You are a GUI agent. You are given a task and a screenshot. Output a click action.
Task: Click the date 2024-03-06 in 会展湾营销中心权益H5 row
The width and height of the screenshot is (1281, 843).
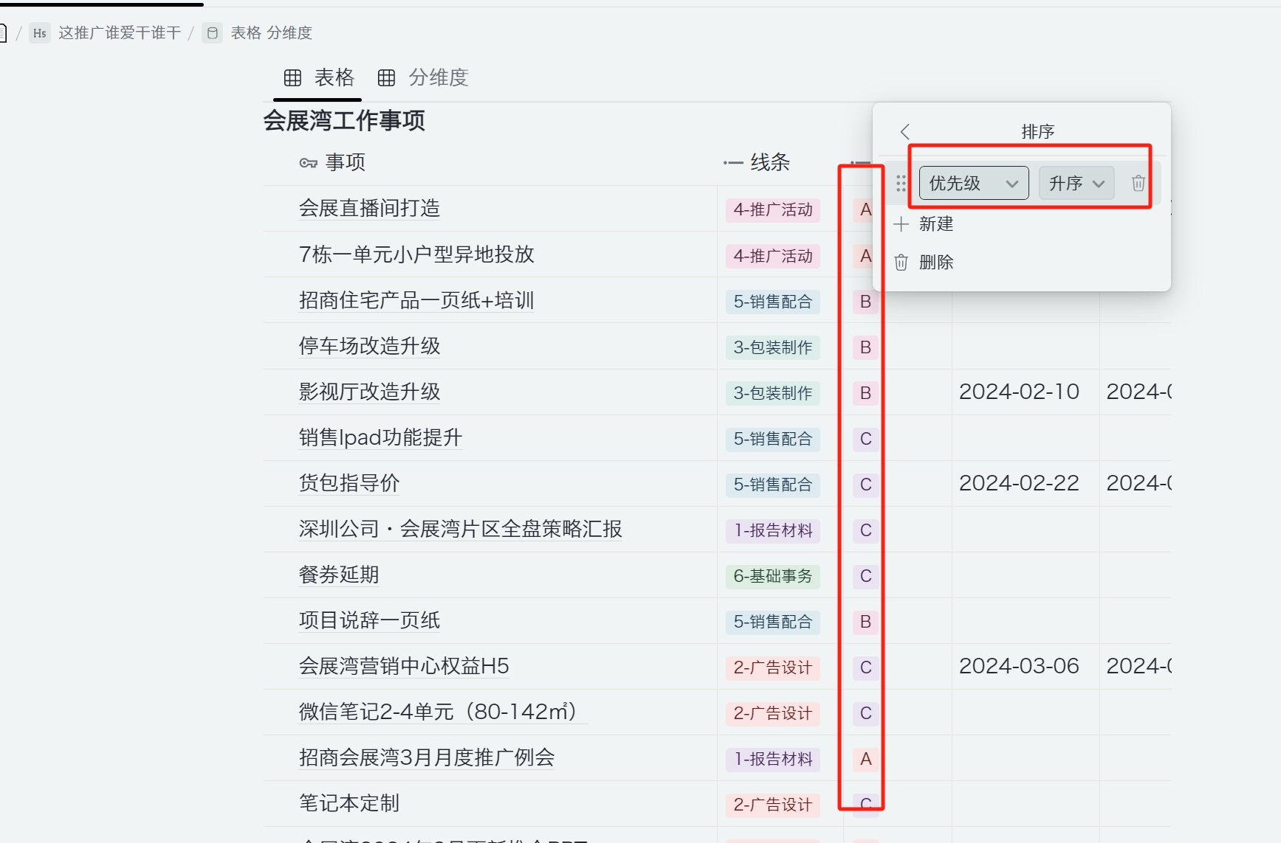1019,666
